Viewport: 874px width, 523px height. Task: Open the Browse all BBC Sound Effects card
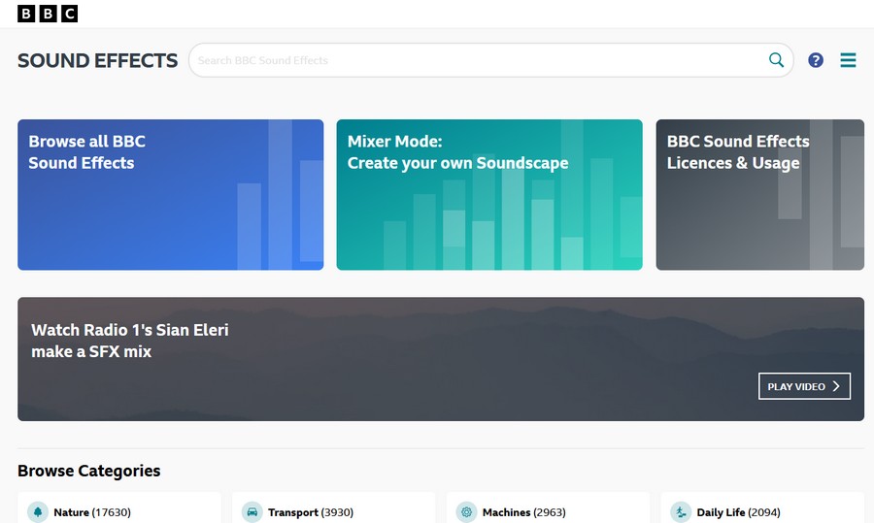coord(170,194)
